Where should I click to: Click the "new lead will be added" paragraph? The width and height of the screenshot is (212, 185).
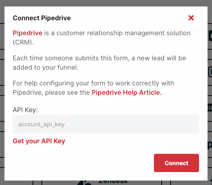(99, 63)
